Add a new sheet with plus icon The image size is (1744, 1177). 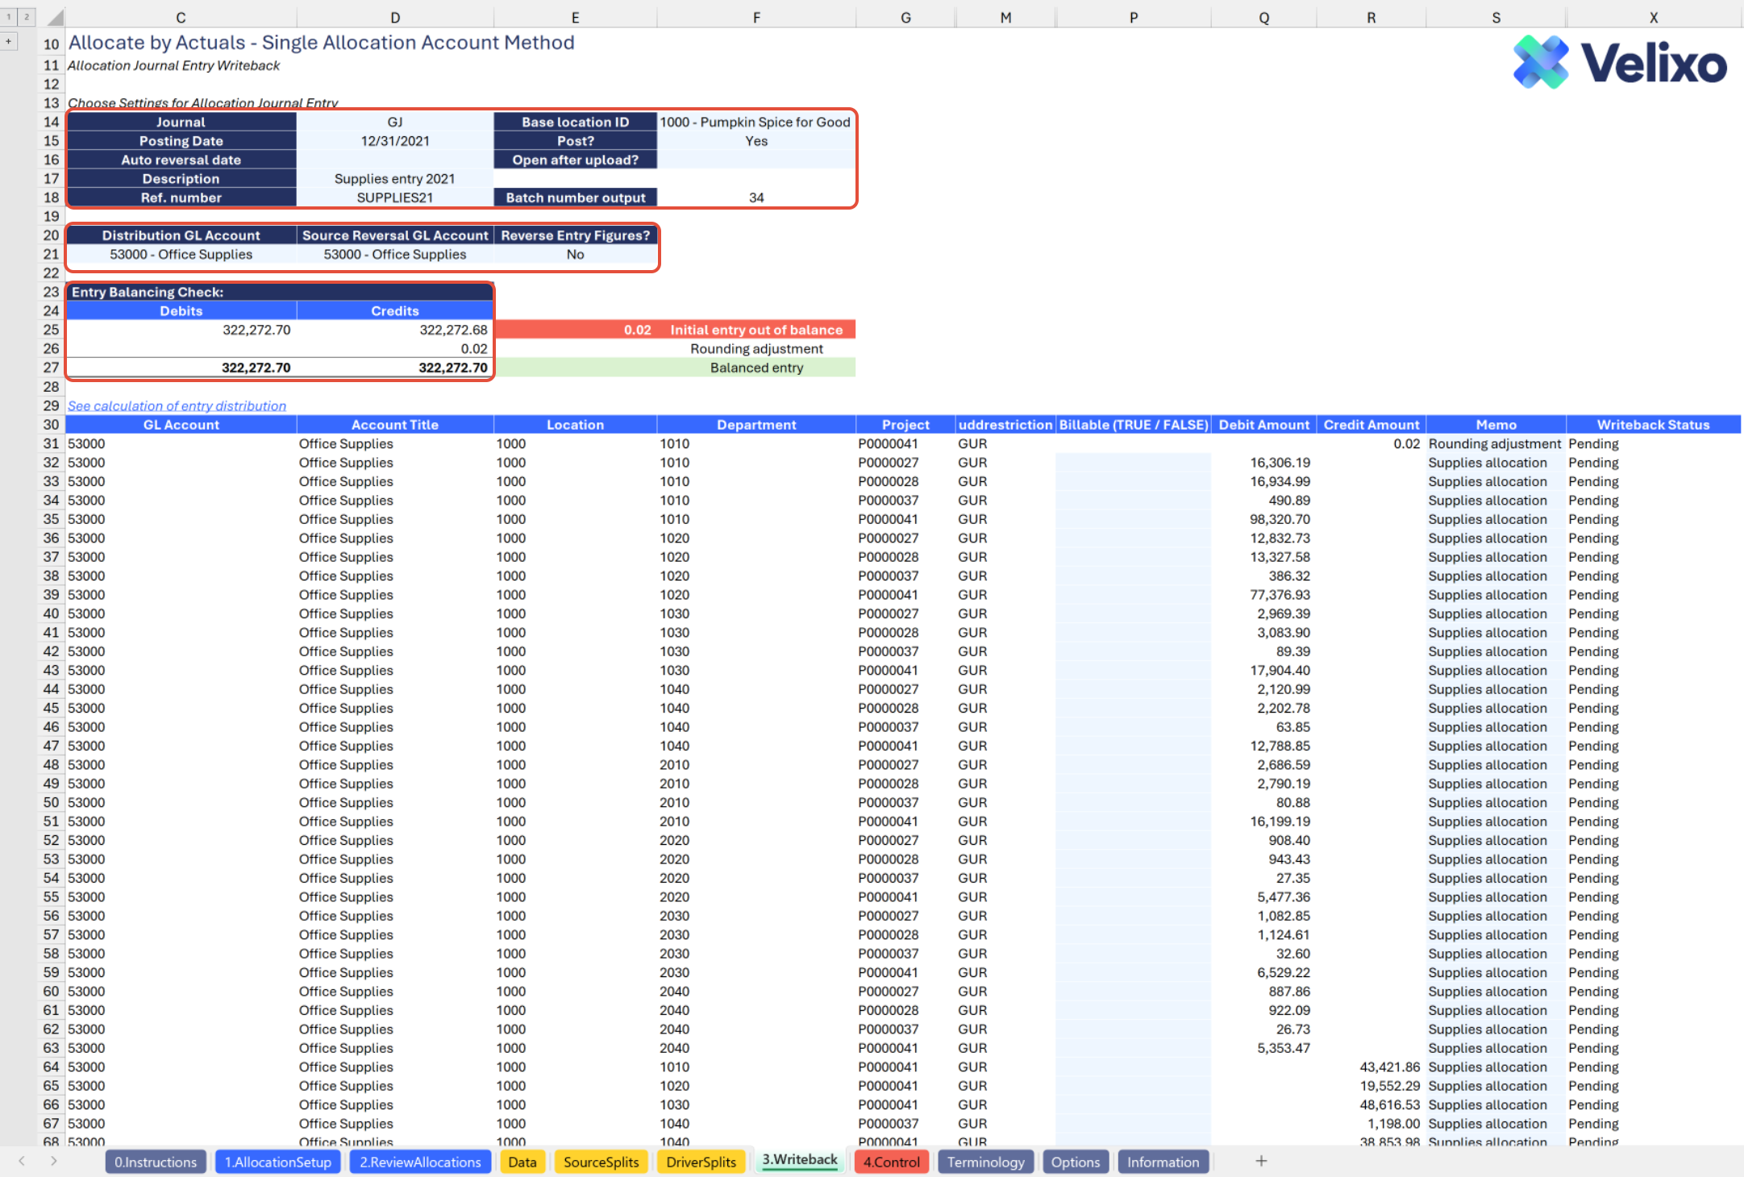tap(1261, 1161)
